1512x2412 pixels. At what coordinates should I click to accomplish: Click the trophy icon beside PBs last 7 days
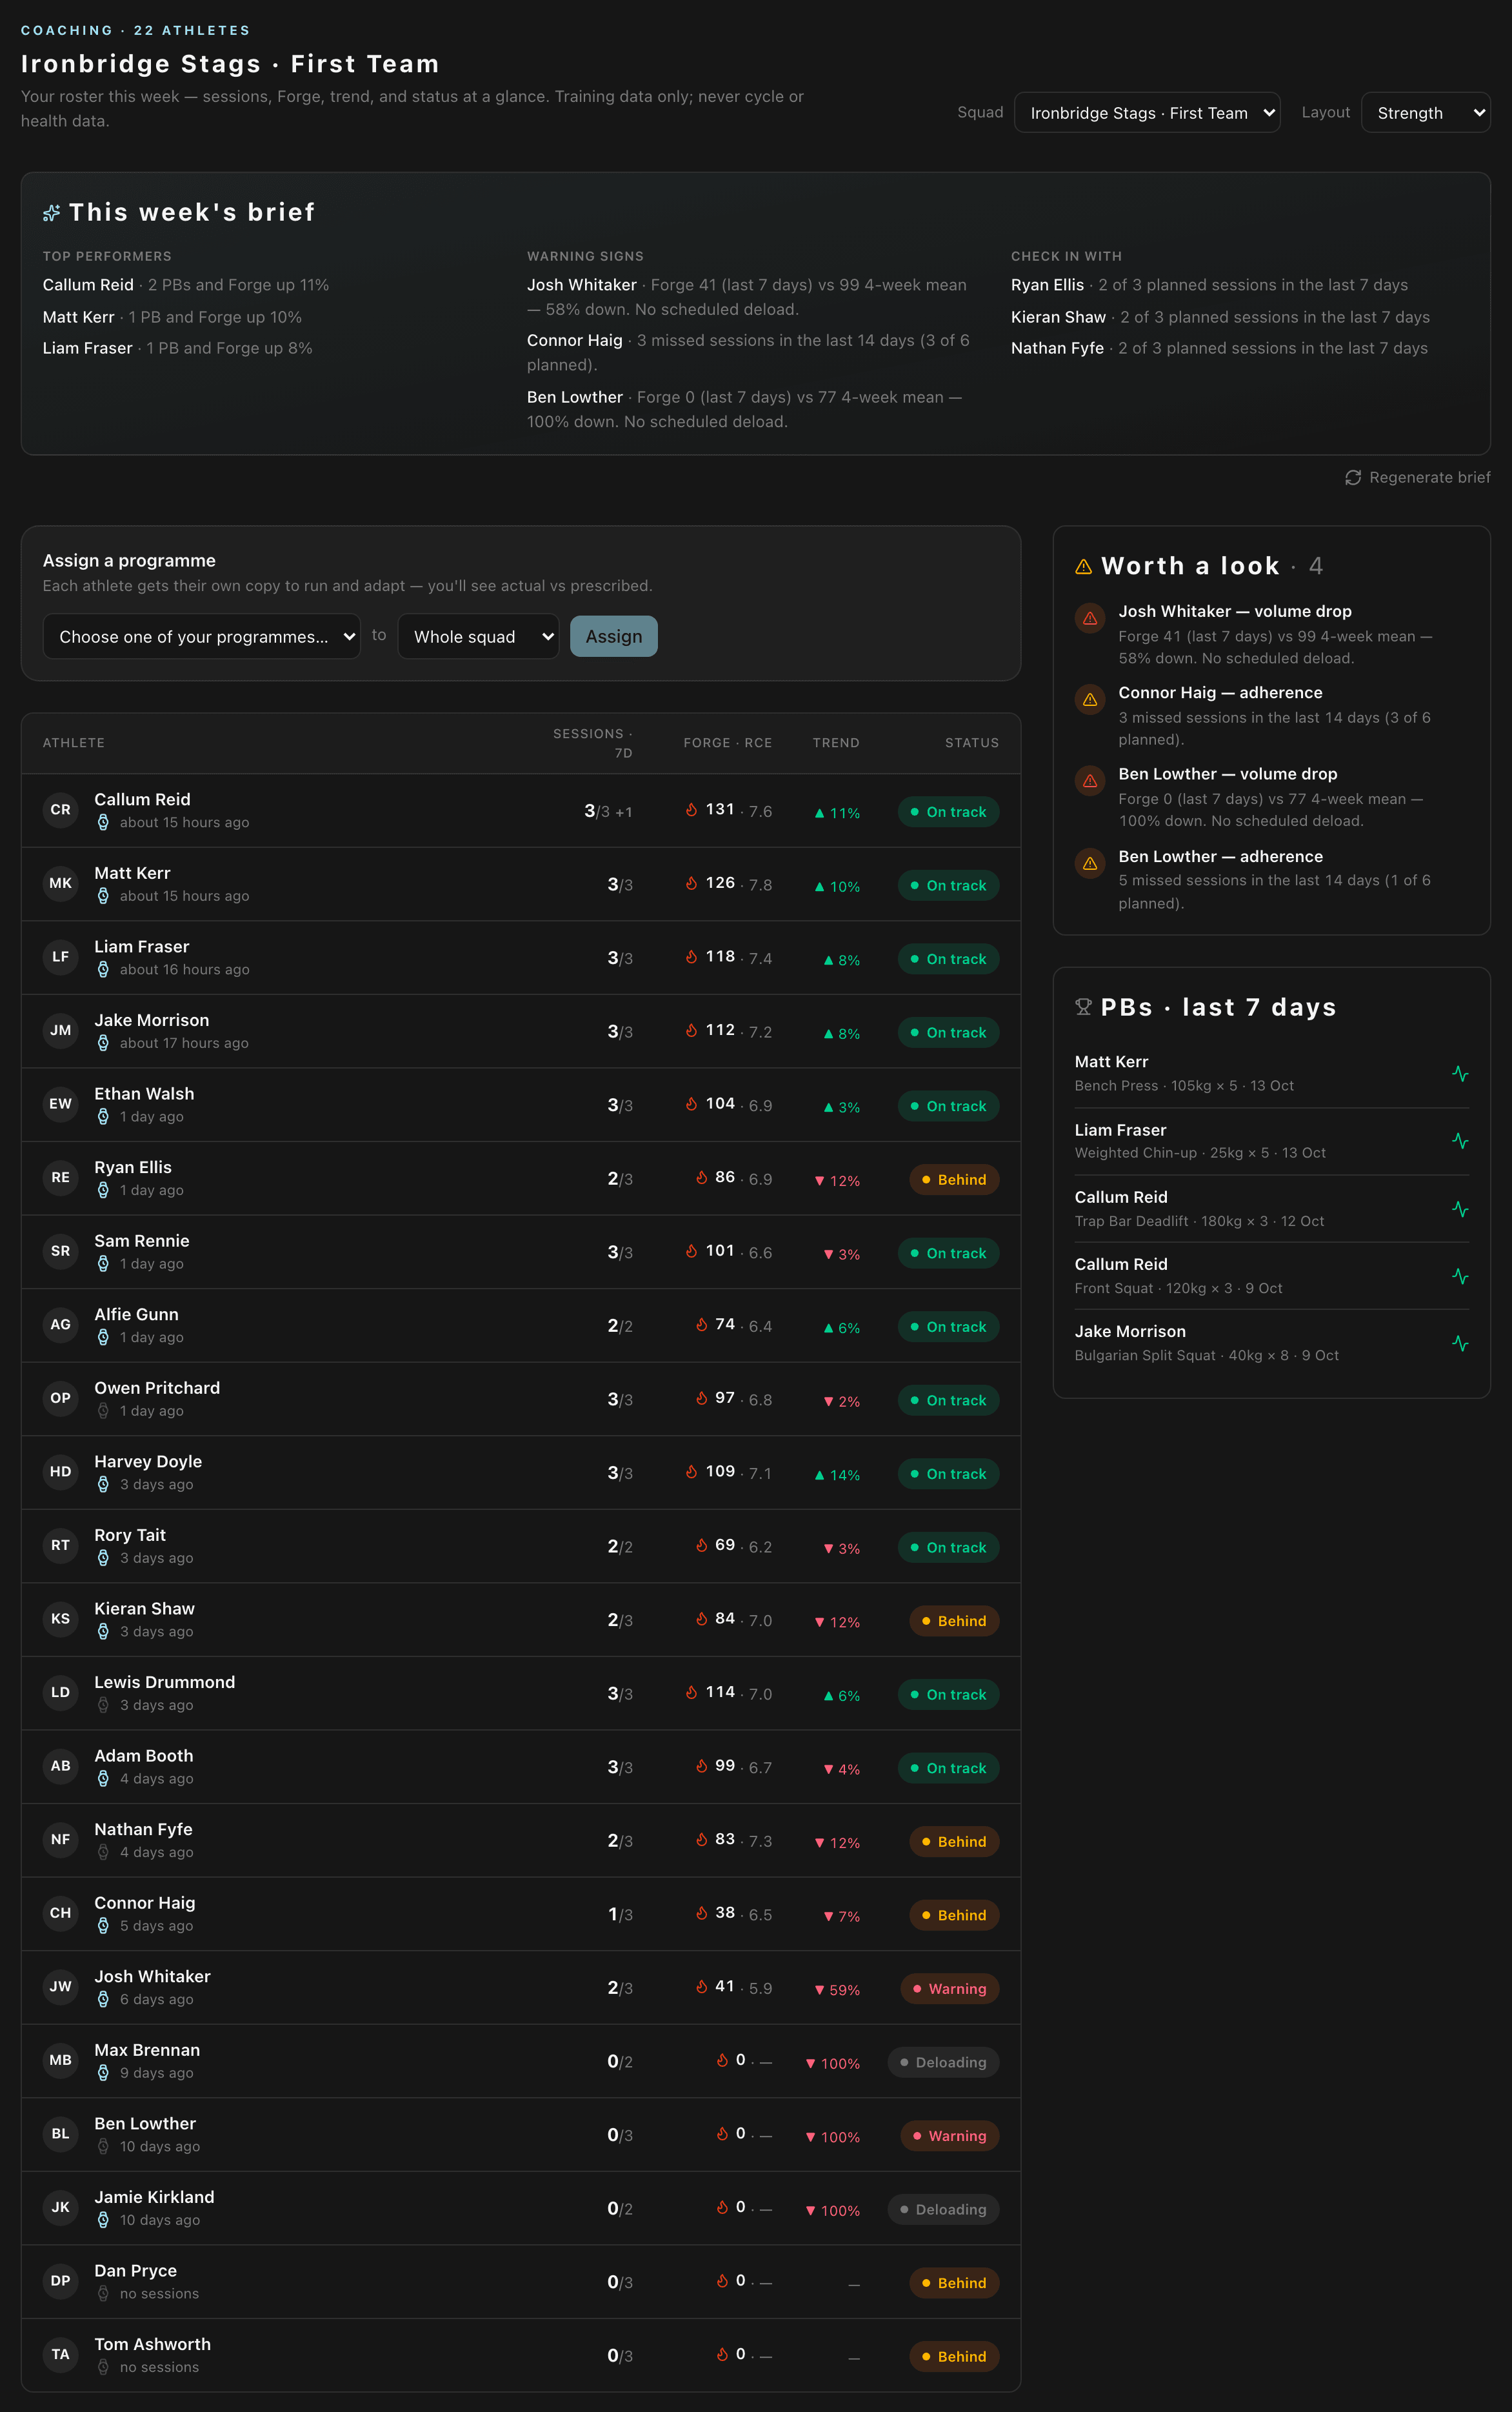1083,1007
